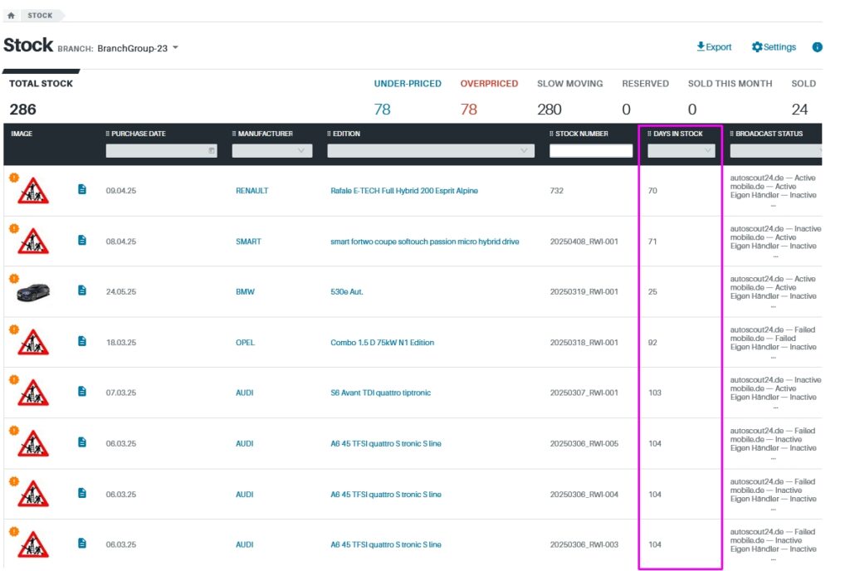
Task: Open Rafale E-TECH Full Hybrid edition link
Action: [403, 191]
